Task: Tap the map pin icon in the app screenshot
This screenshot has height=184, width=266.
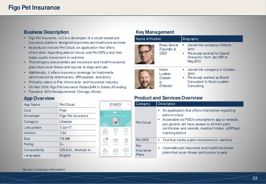Action: point(126,130)
